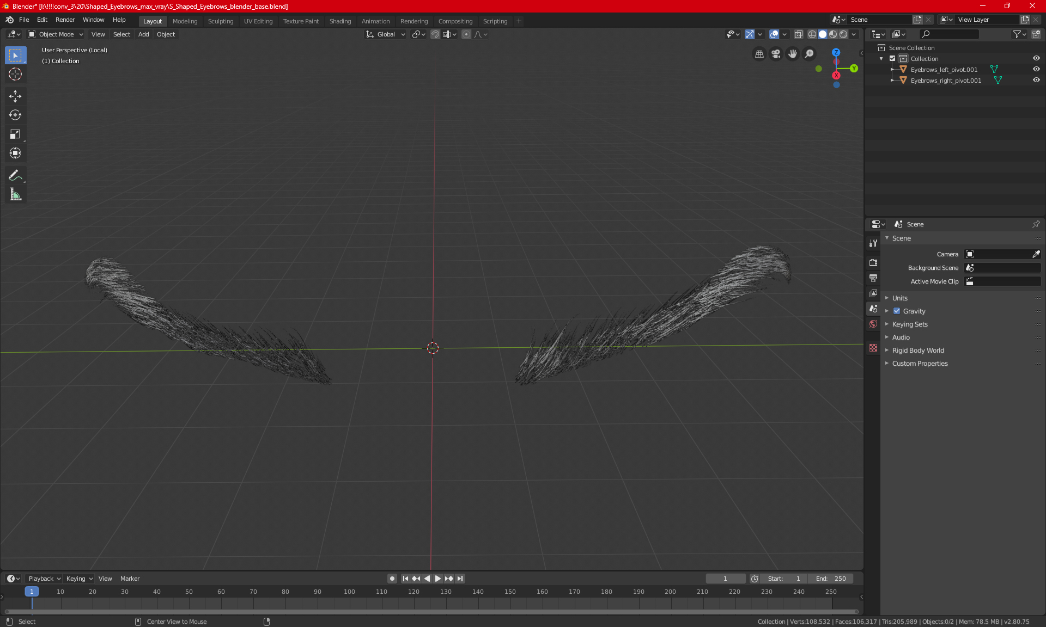The width and height of the screenshot is (1046, 627).
Task: Open the Output properties tab
Action: click(x=873, y=278)
